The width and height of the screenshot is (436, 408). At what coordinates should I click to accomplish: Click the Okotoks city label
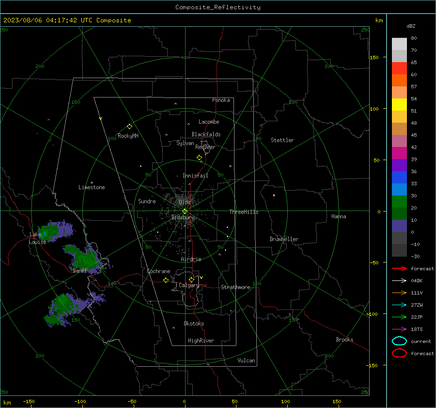click(x=194, y=324)
